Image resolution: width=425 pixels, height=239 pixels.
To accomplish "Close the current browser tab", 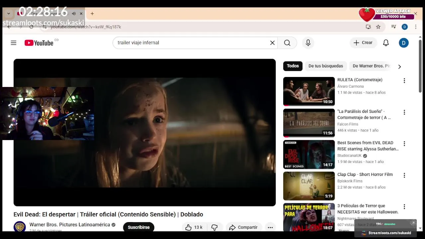I will (x=81, y=14).
